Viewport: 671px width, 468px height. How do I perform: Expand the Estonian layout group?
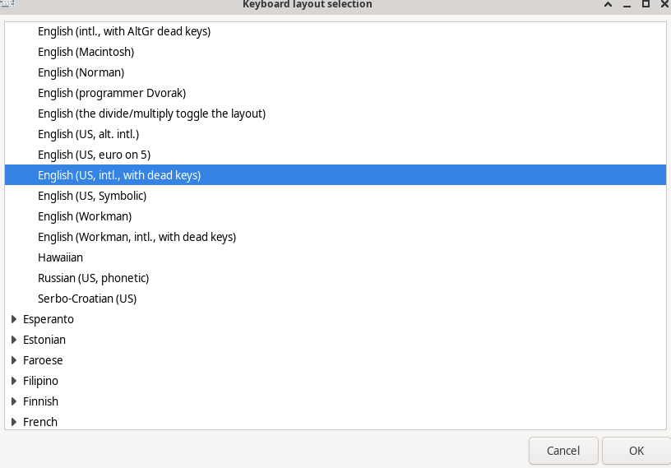[x=14, y=340]
